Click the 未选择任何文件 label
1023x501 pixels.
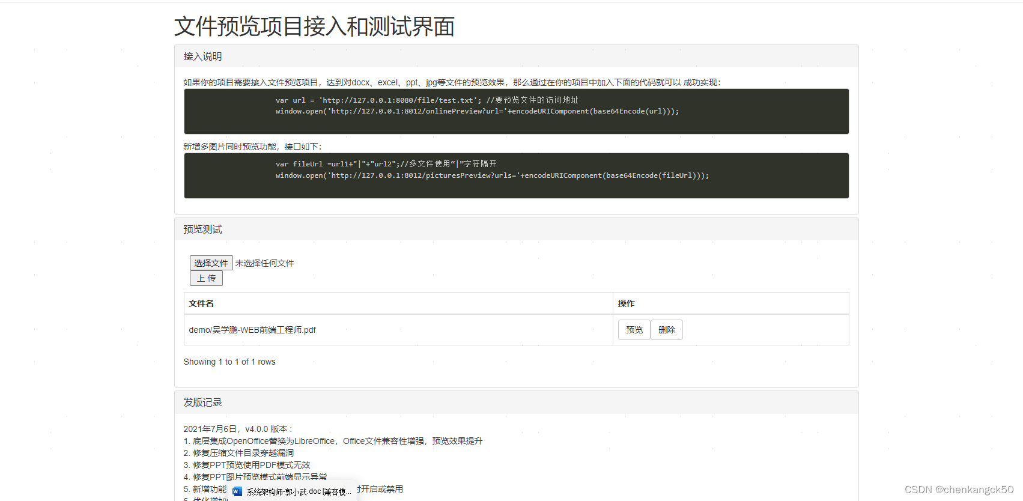pos(264,263)
